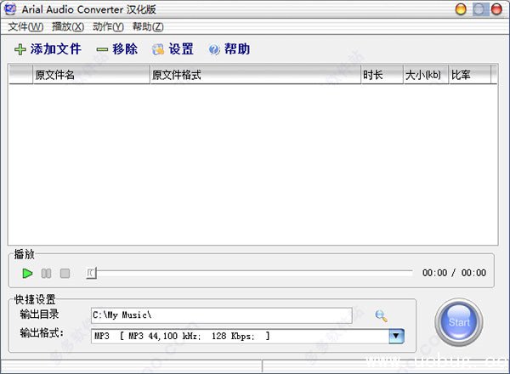Click the Remove (移除) toolbar button
The width and height of the screenshot is (510, 374).
coord(116,49)
